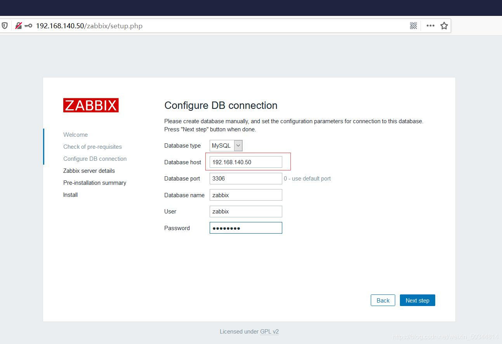Select Pre-installation summary step
Screen dimensions: 502x344
(95, 183)
